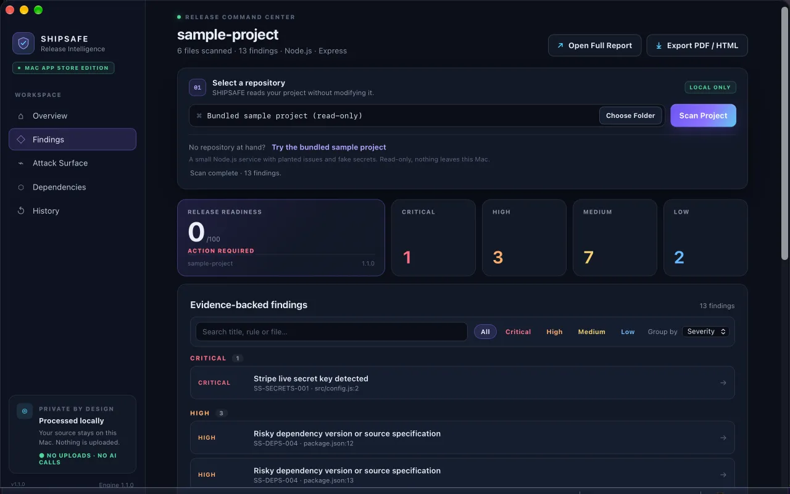Filter findings by Low severity
Screen dimensions: 790x494
point(628,332)
